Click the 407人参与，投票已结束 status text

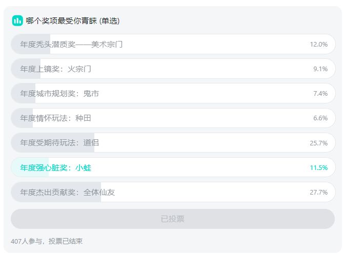47,241
